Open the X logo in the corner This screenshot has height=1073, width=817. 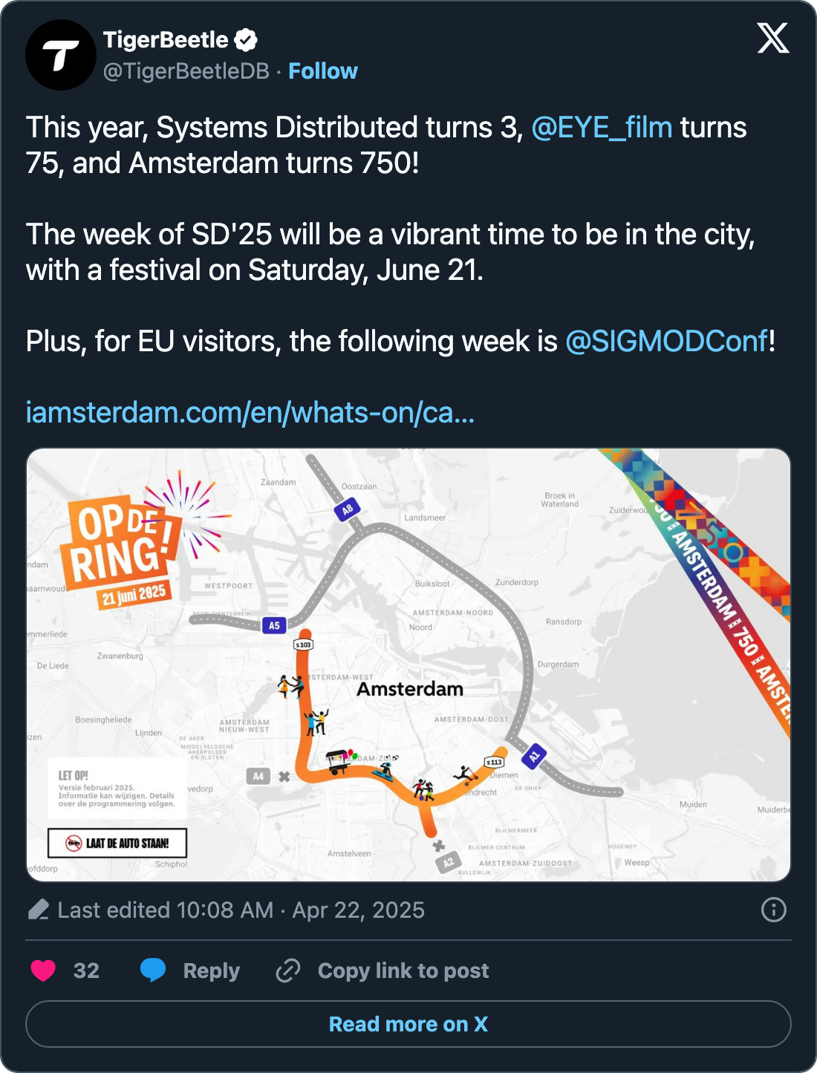pyautogui.click(x=773, y=38)
